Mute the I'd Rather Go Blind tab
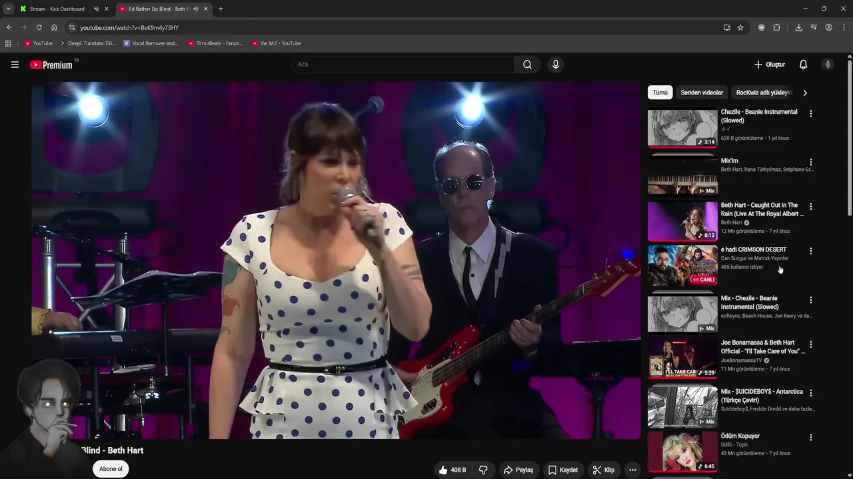853x479 pixels. pyautogui.click(x=195, y=9)
